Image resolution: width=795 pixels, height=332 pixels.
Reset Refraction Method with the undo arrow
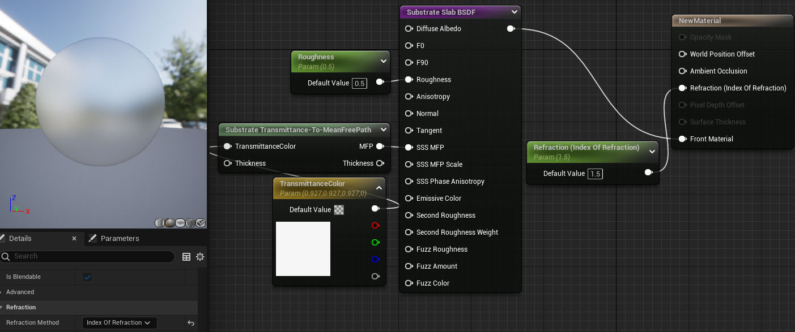pos(191,322)
